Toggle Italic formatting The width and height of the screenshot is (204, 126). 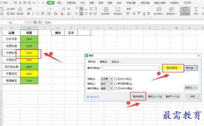[x=33, y=14]
